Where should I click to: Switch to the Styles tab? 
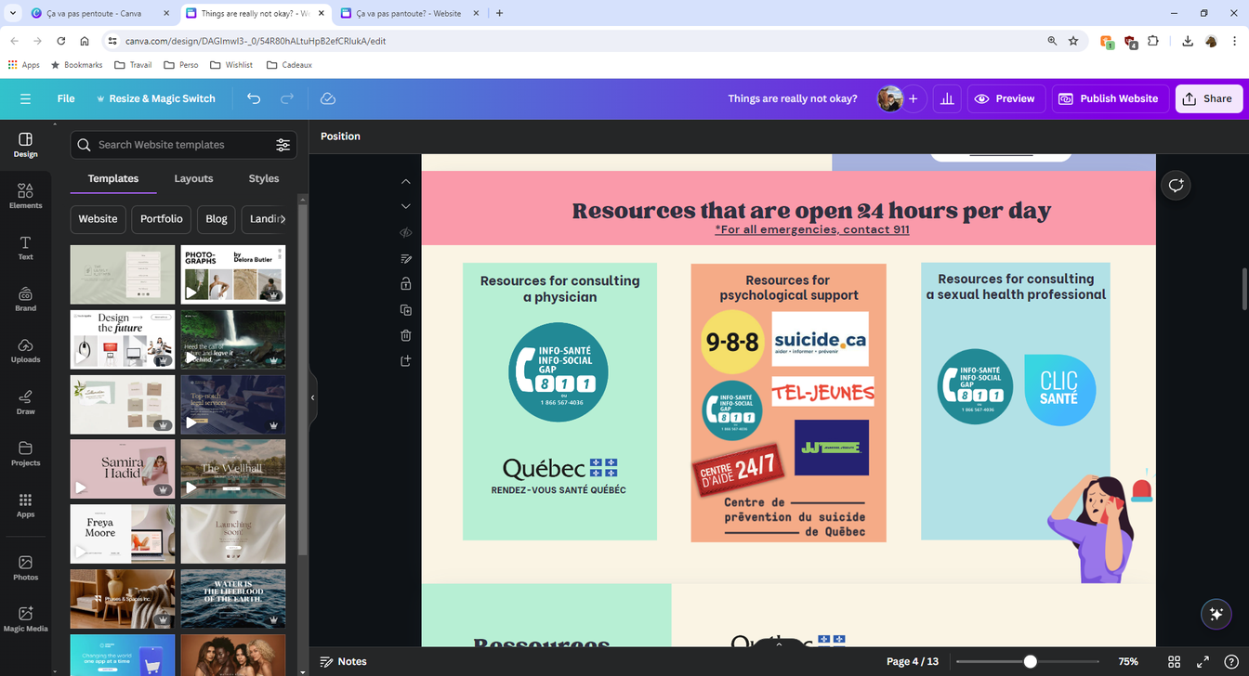tap(264, 178)
